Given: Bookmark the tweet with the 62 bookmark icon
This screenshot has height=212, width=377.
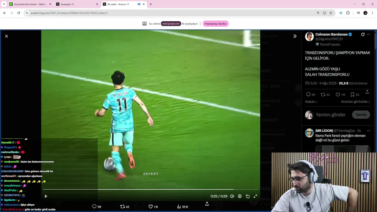Looking at the screenshot, I should pyautogui.click(x=352, y=95).
